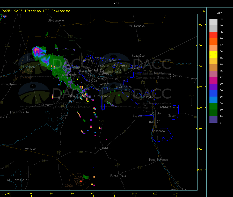This screenshot has width=233, height=197.
Task: Click the 'Lag.Llancanelo' label
Action: tap(17, 180)
